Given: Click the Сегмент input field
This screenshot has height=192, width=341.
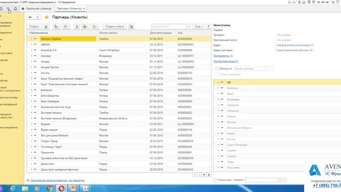Looking at the screenshot, I should tap(262, 180).
